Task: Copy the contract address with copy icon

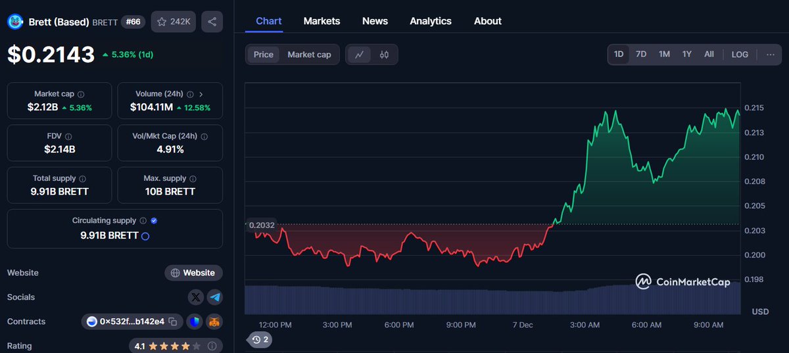Action: (173, 321)
